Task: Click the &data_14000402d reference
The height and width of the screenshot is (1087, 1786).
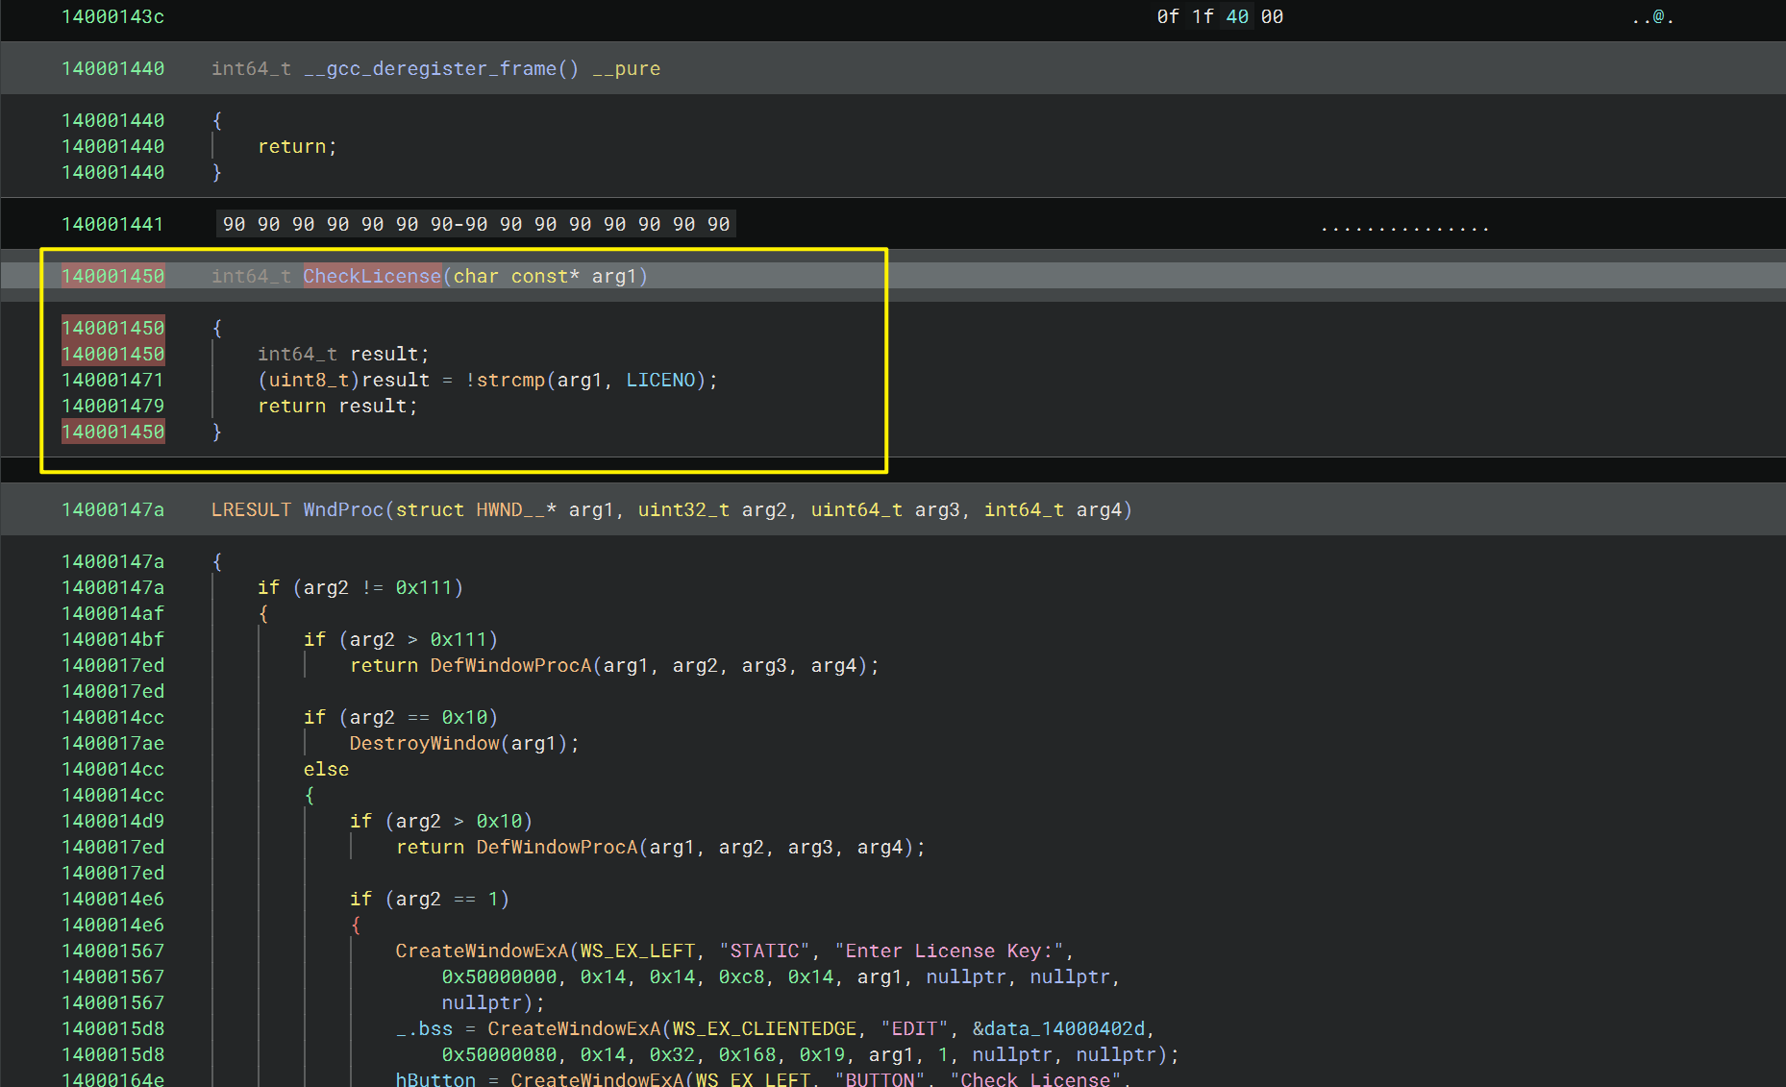Action: 1058,1028
